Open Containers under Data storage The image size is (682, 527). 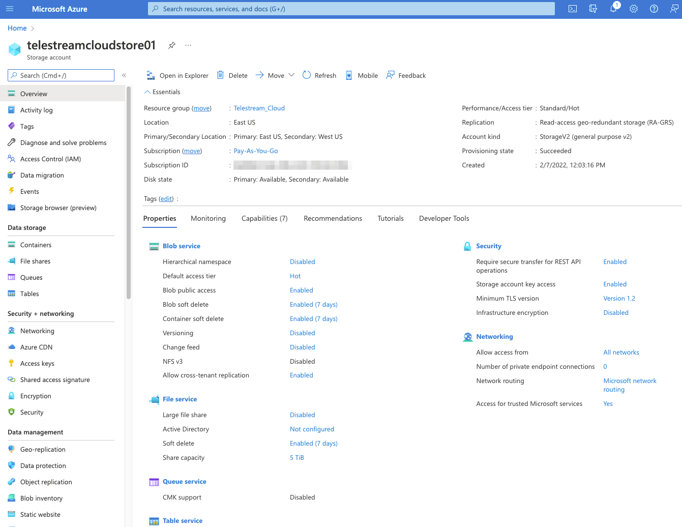(x=62, y=245)
